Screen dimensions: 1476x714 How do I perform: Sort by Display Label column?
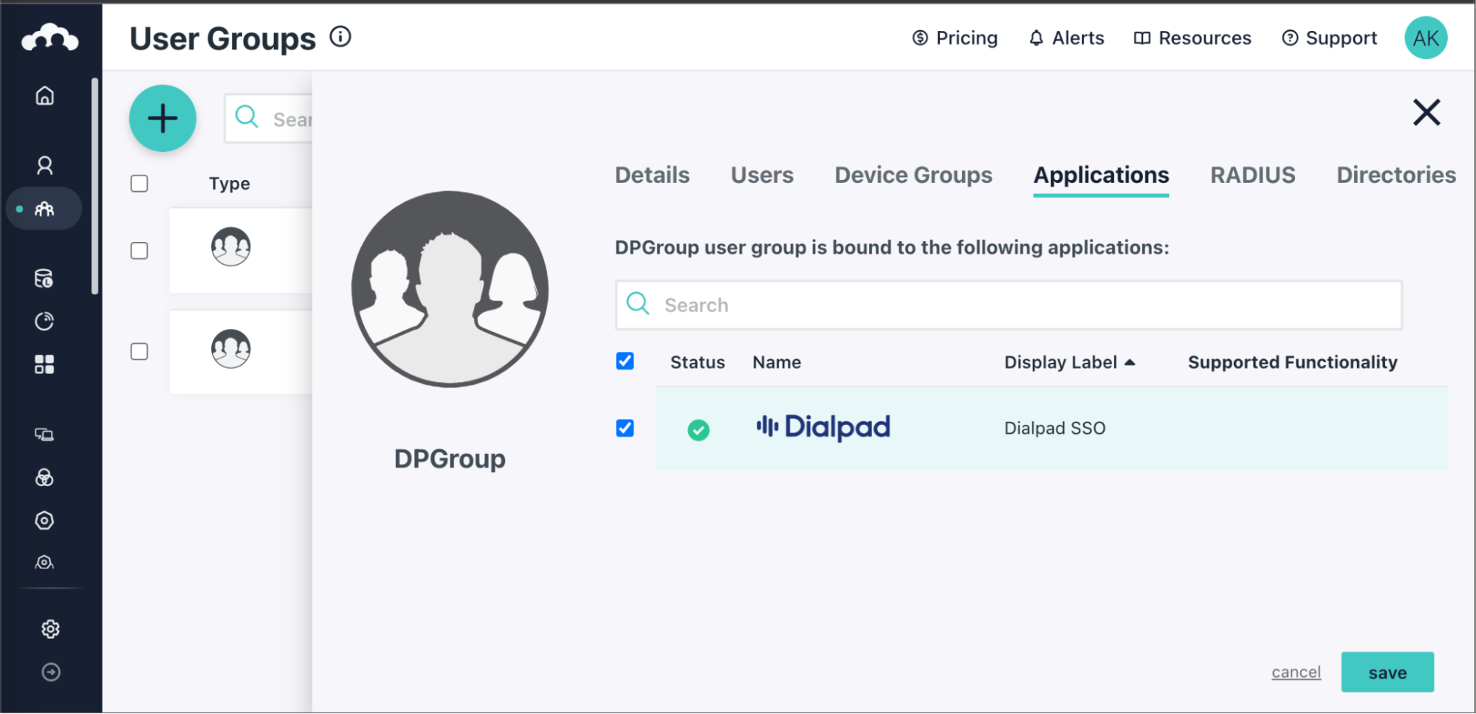point(1069,362)
